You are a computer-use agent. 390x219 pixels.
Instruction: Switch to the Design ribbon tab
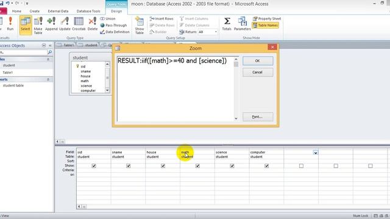[x=116, y=11]
